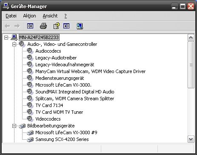Close the Geräte-Manager window
Screen dimensions: 197x155
[191, 6]
